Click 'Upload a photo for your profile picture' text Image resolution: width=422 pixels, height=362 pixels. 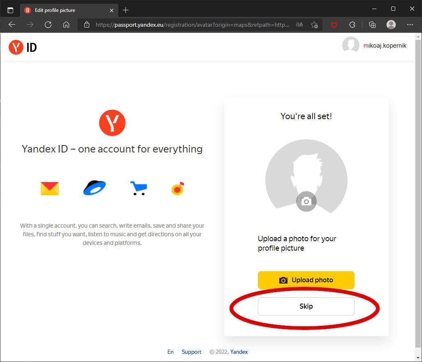[x=297, y=243]
